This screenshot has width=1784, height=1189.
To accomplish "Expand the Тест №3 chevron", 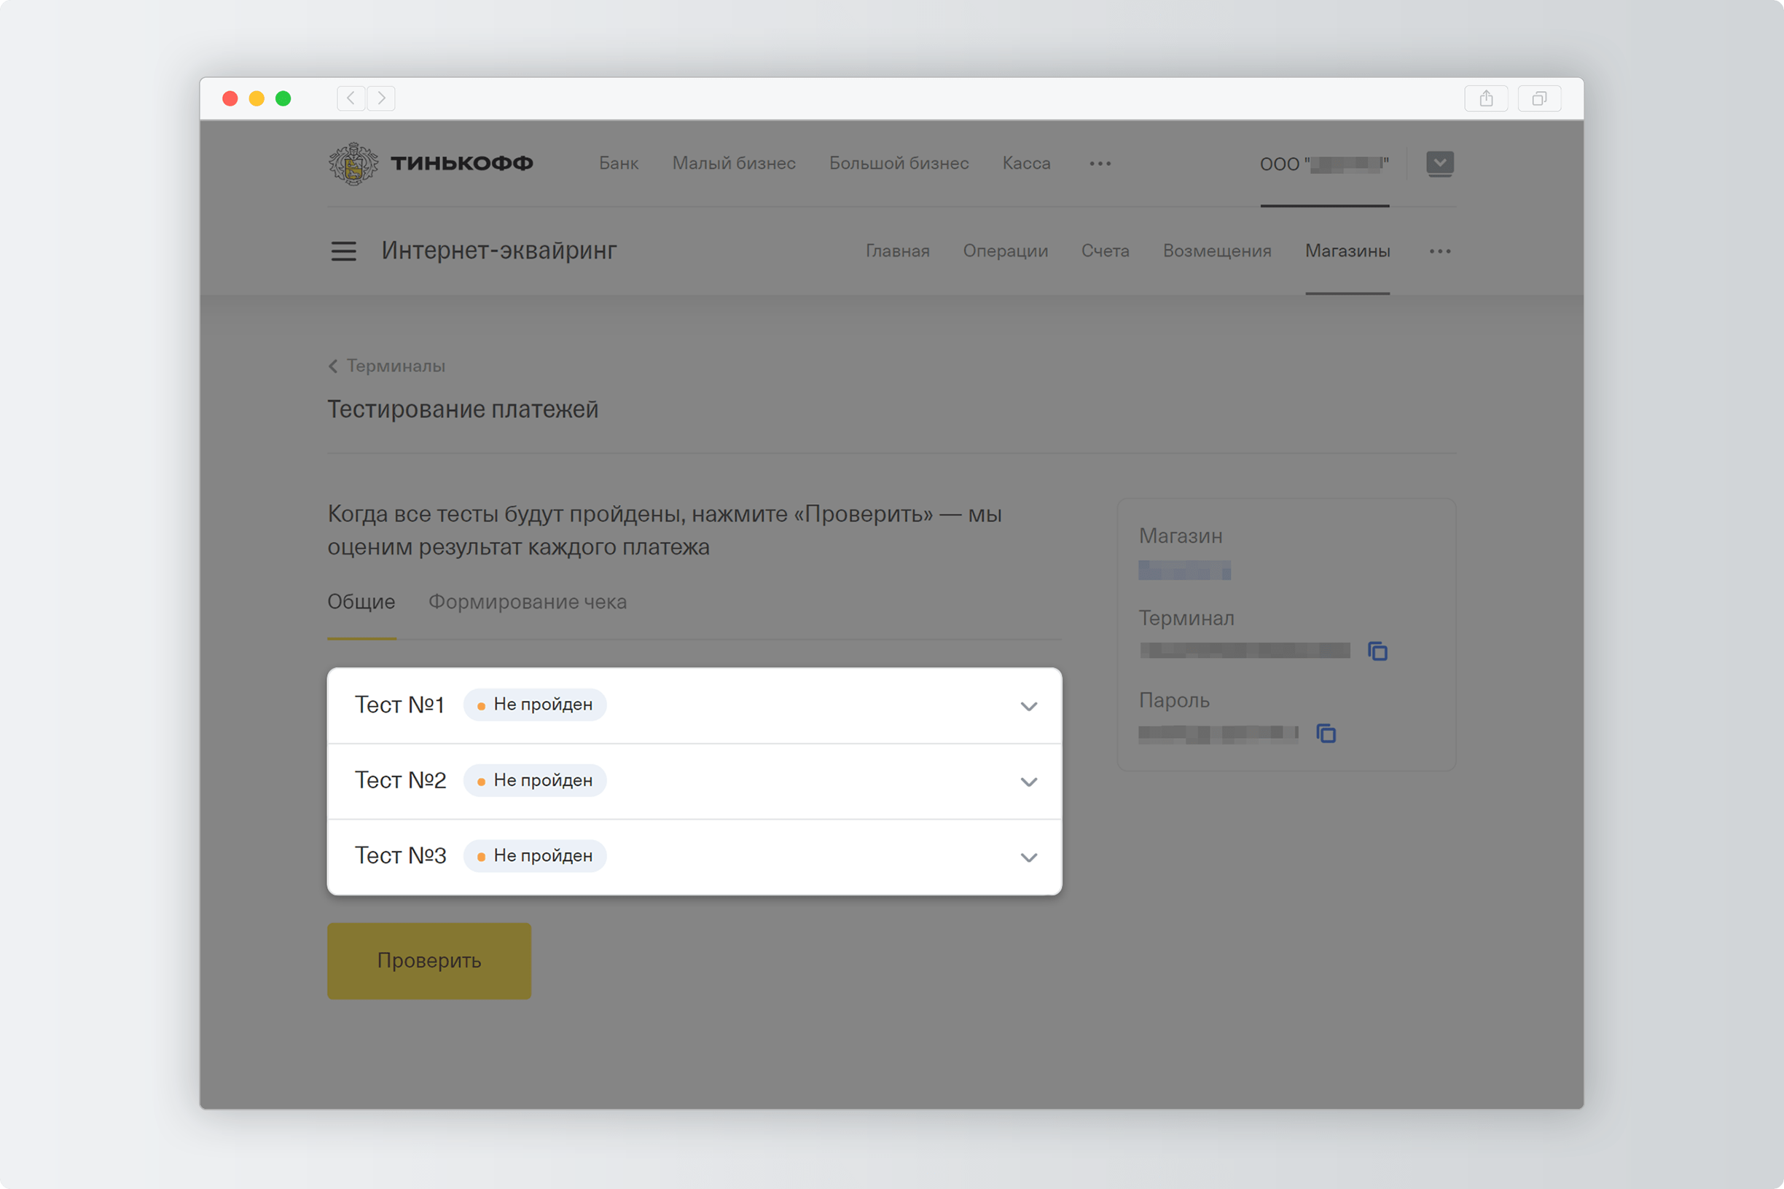I will click(x=1028, y=857).
